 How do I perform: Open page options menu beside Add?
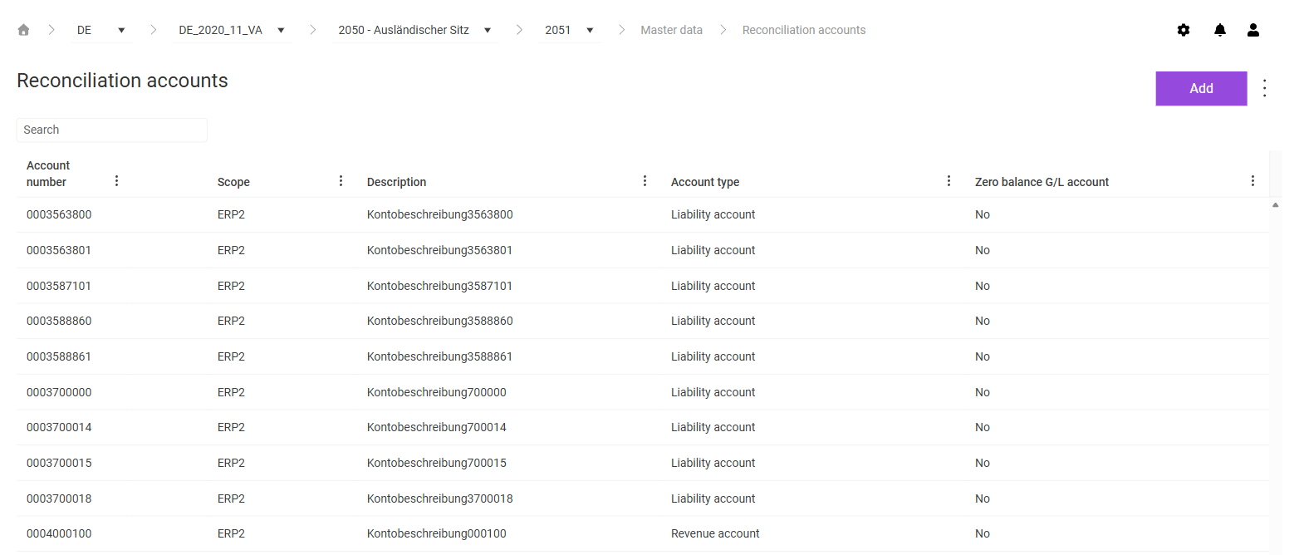click(1265, 88)
